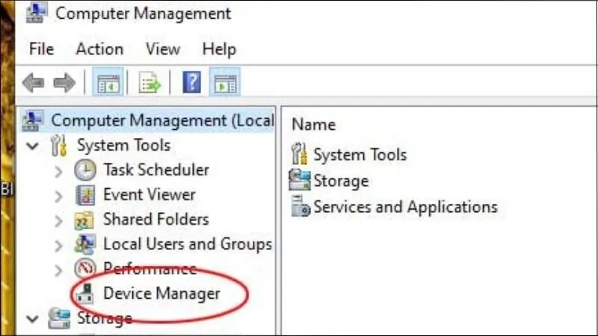Select Event Viewer in the tree
The height and width of the screenshot is (336, 598).
(x=149, y=195)
